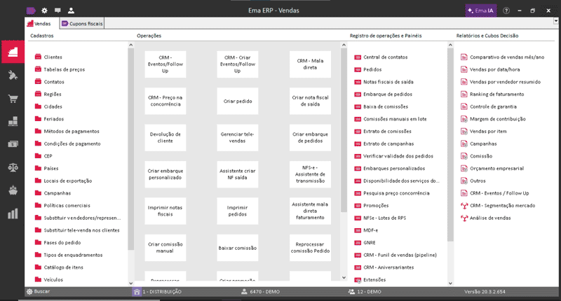Click the user icon beside 6470 - DEMO
The image size is (561, 301).
(x=244, y=292)
